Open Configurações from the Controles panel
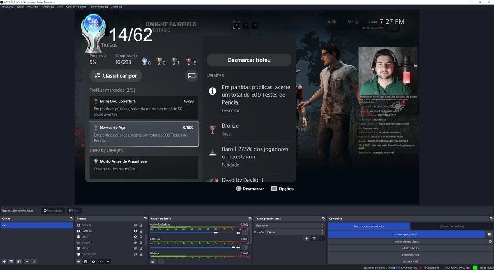Image resolution: width=494 pixels, height=270 pixels. tap(410, 255)
